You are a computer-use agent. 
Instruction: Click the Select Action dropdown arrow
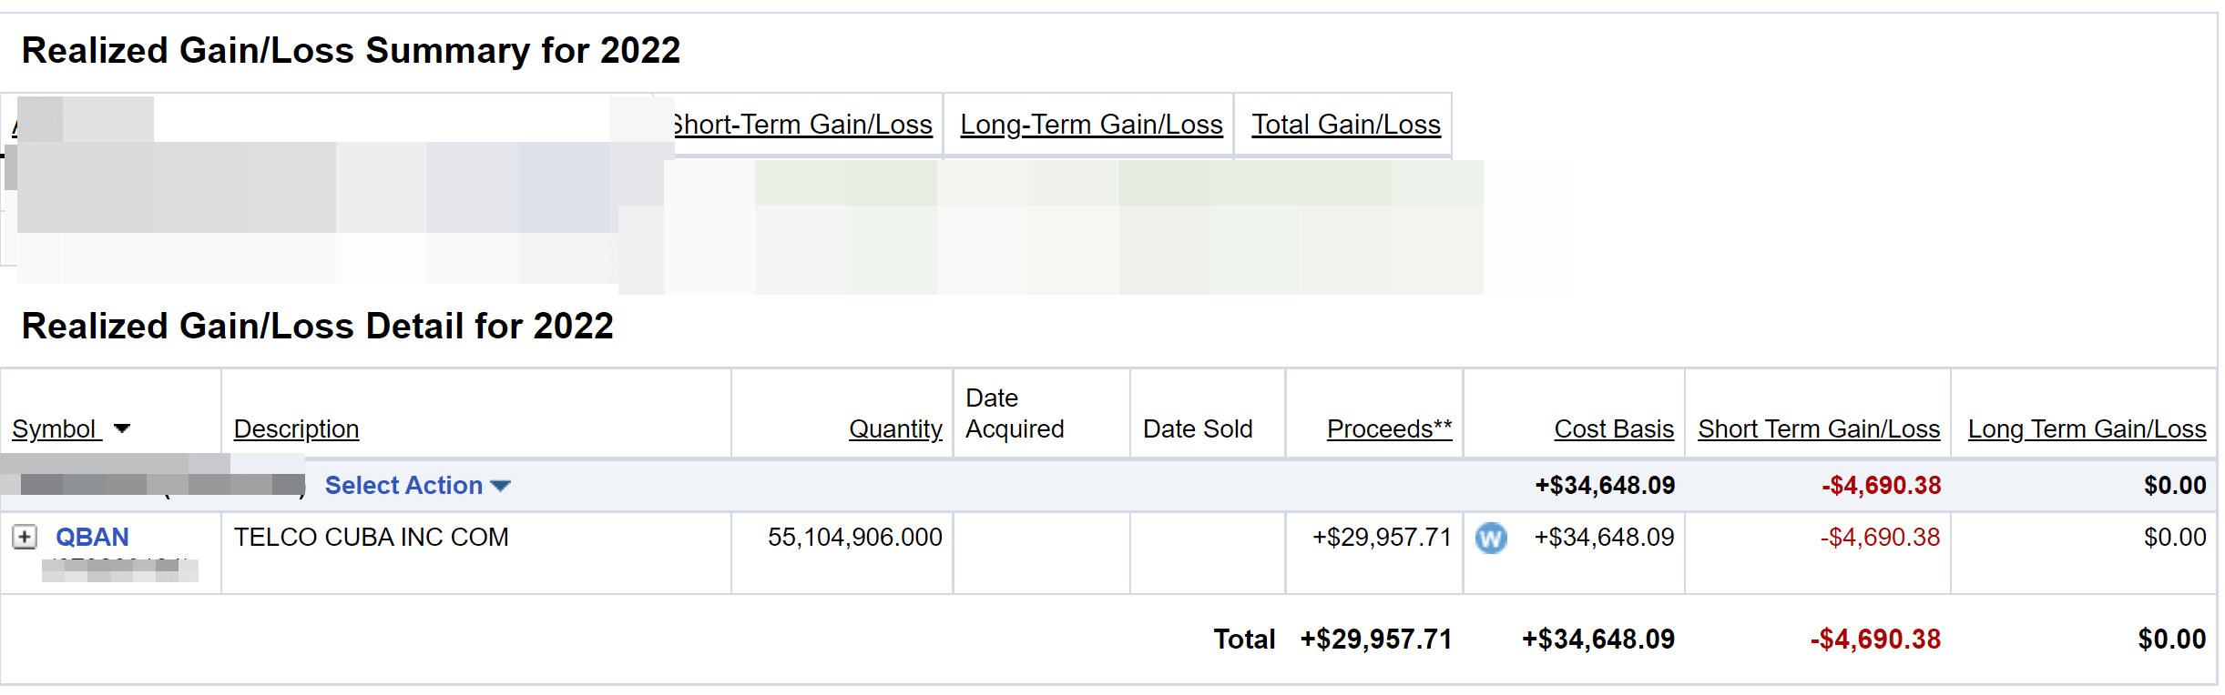500,487
